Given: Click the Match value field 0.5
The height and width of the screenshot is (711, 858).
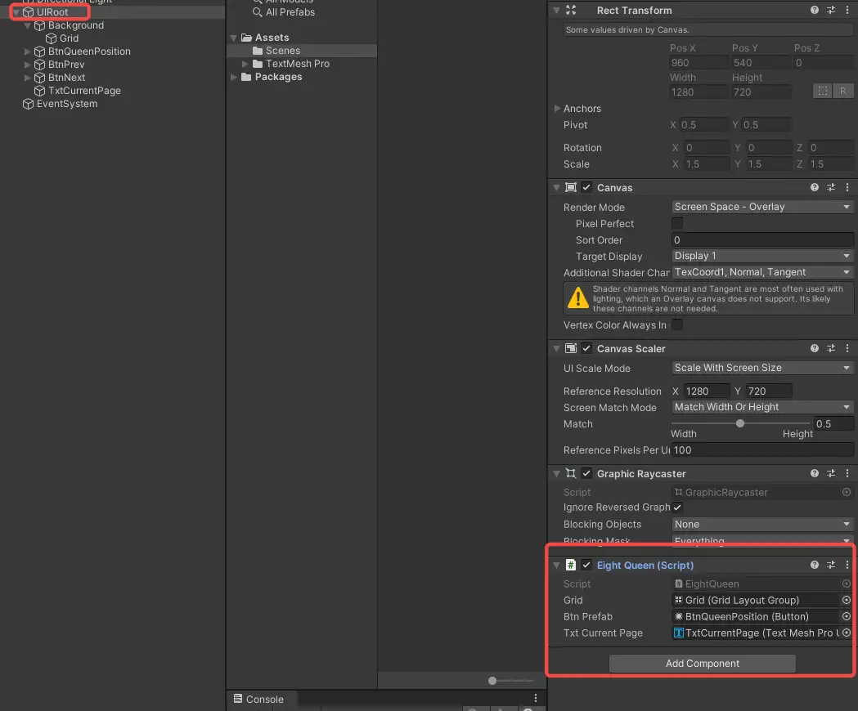Looking at the screenshot, I should [x=833, y=424].
